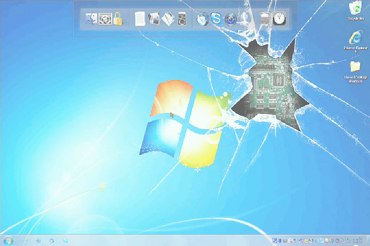This screenshot has height=246, width=370.
Task: Click the taskbar clock showing 11
Action: (357, 241)
